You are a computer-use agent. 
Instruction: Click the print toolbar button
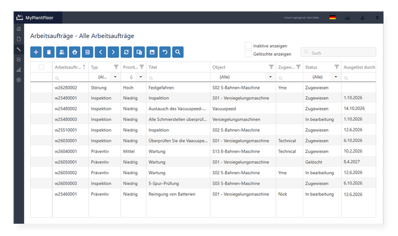point(75,52)
